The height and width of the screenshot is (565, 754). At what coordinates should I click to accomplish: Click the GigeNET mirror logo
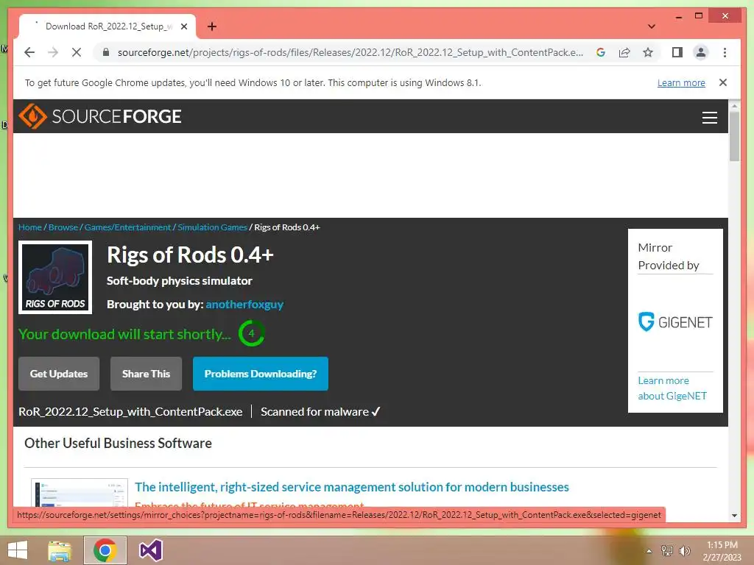pos(675,322)
